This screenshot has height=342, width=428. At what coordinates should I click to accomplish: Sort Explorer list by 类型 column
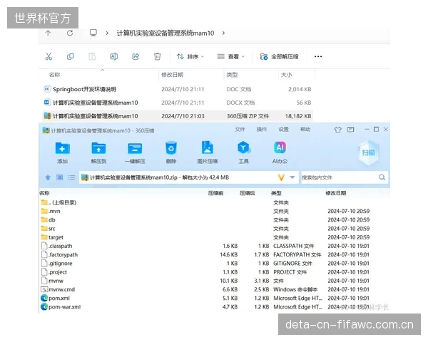point(232,75)
